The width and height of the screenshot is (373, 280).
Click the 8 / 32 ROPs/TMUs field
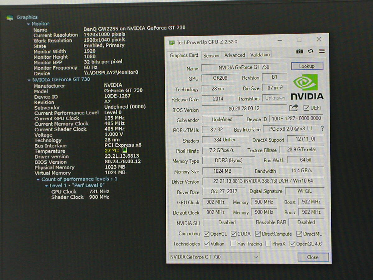(x=216, y=129)
